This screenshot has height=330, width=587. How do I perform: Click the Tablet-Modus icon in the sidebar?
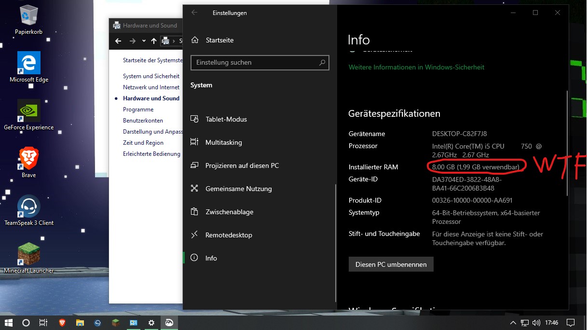point(194,119)
